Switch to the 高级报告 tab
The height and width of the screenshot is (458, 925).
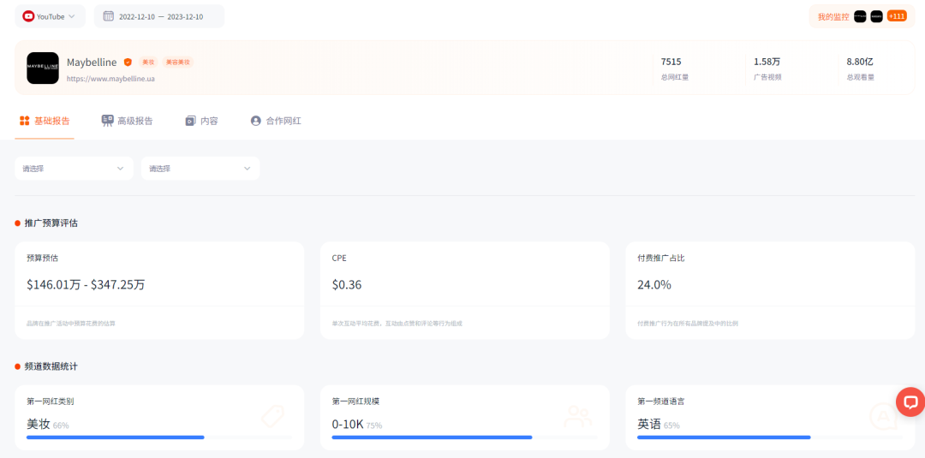point(128,121)
